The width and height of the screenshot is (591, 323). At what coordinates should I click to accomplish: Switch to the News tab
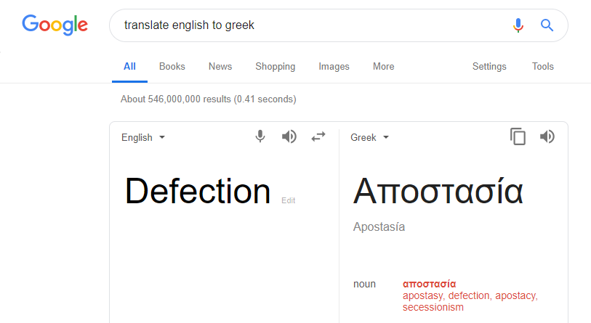click(220, 66)
